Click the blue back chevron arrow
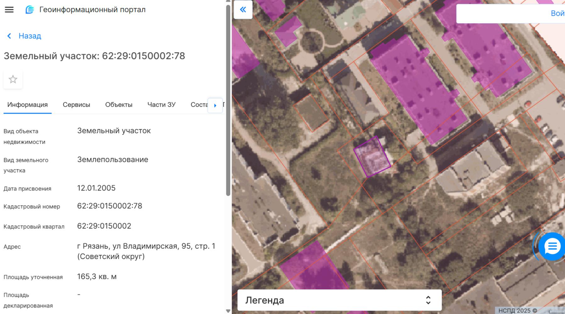 (x=9, y=36)
